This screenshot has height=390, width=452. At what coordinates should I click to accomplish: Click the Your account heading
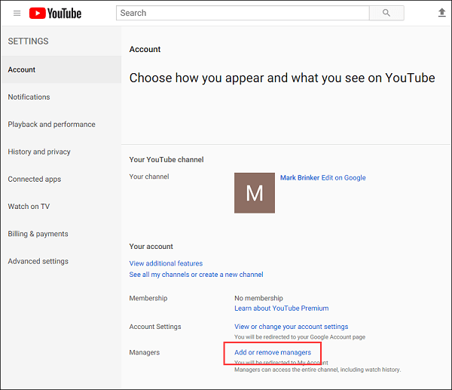point(151,247)
